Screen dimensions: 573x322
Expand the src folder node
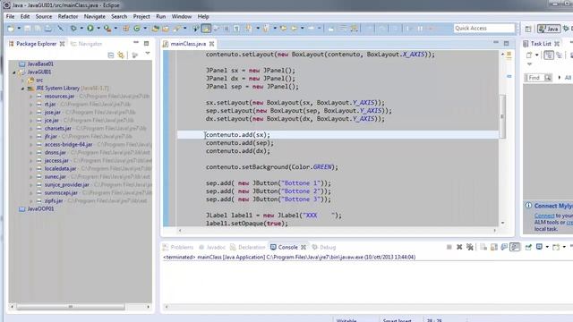22,80
